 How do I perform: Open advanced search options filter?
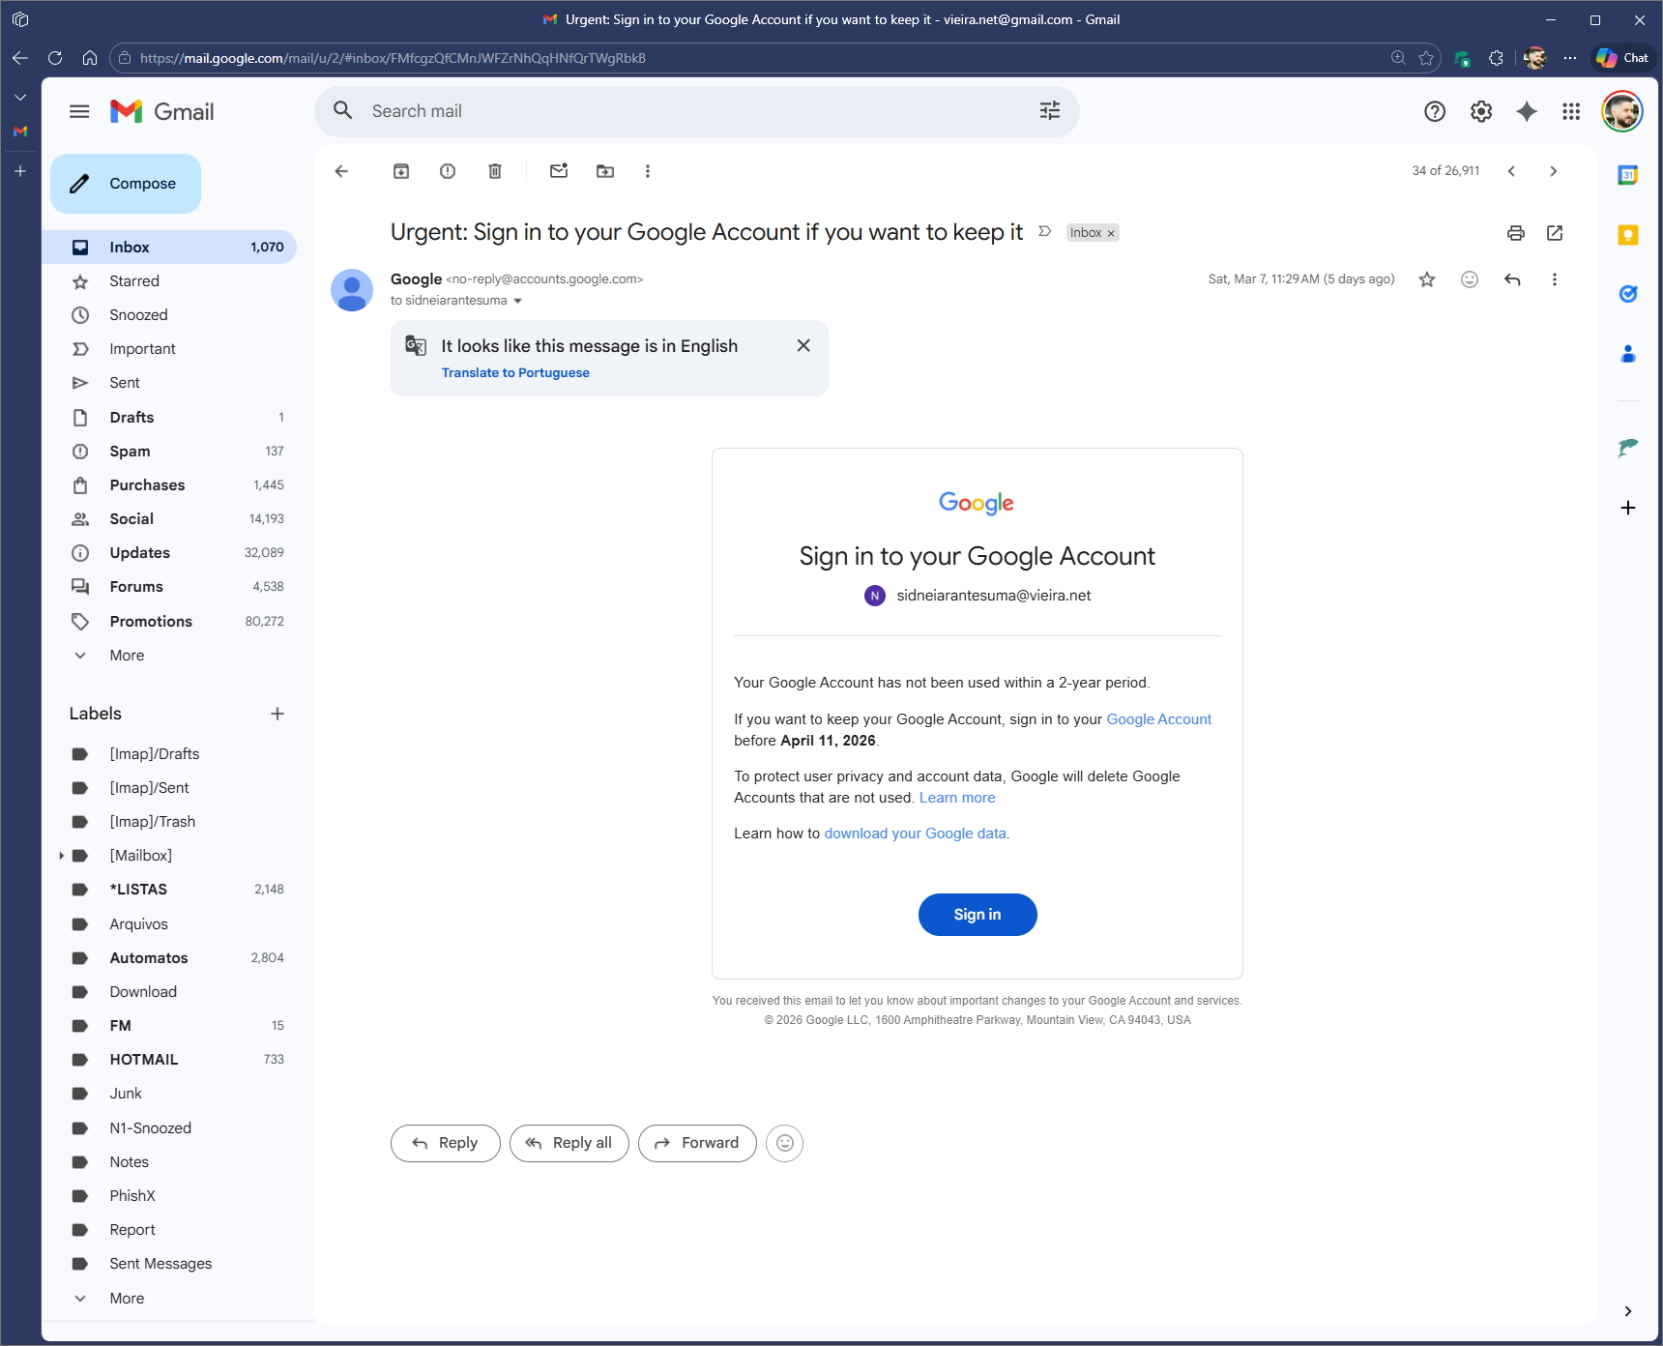(1050, 111)
